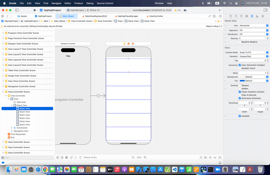Toggle Baseline Relative checkbox
The height and width of the screenshot is (175, 270).
[240, 42]
